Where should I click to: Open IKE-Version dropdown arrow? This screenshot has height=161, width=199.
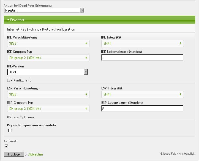pos(86,72)
